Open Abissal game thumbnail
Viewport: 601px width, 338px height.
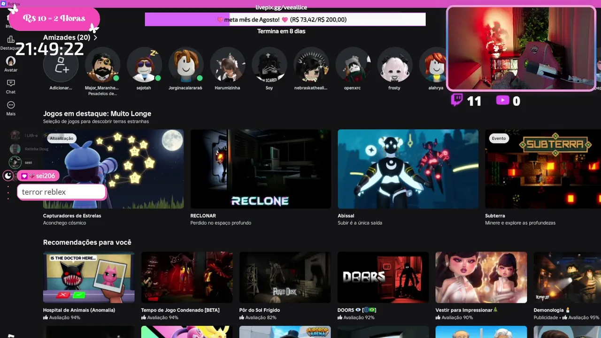[408, 169]
